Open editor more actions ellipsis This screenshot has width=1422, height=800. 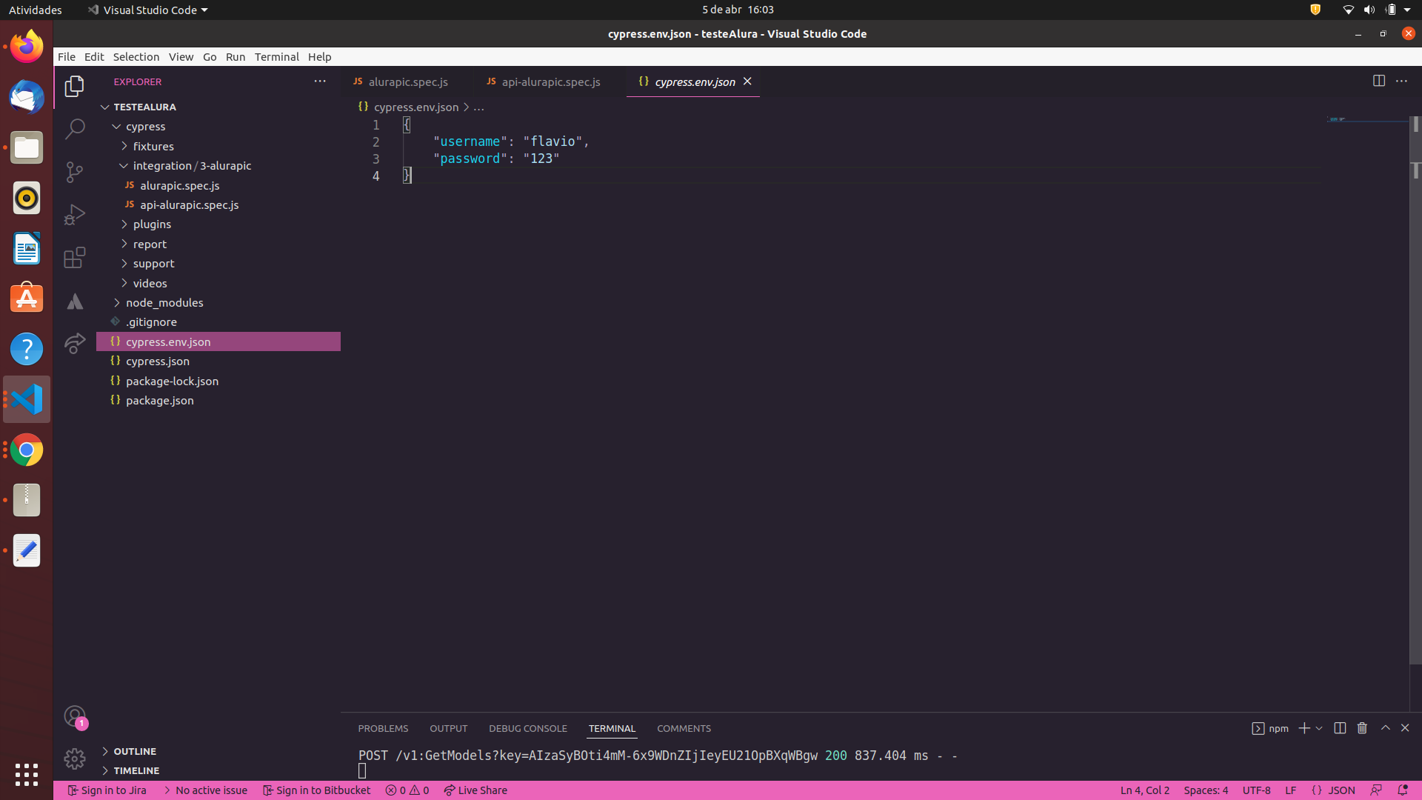point(1401,81)
